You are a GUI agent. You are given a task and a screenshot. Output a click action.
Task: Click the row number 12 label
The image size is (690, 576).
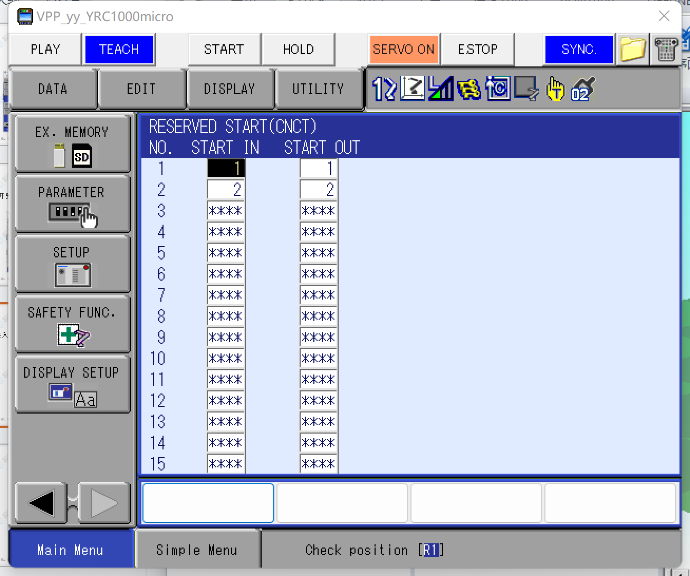click(158, 400)
